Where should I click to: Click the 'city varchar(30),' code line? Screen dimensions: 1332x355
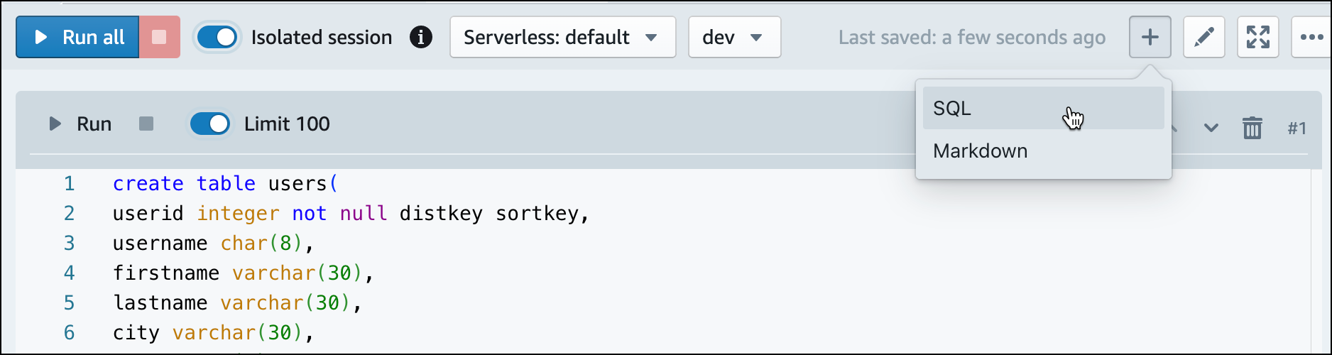[x=213, y=333]
